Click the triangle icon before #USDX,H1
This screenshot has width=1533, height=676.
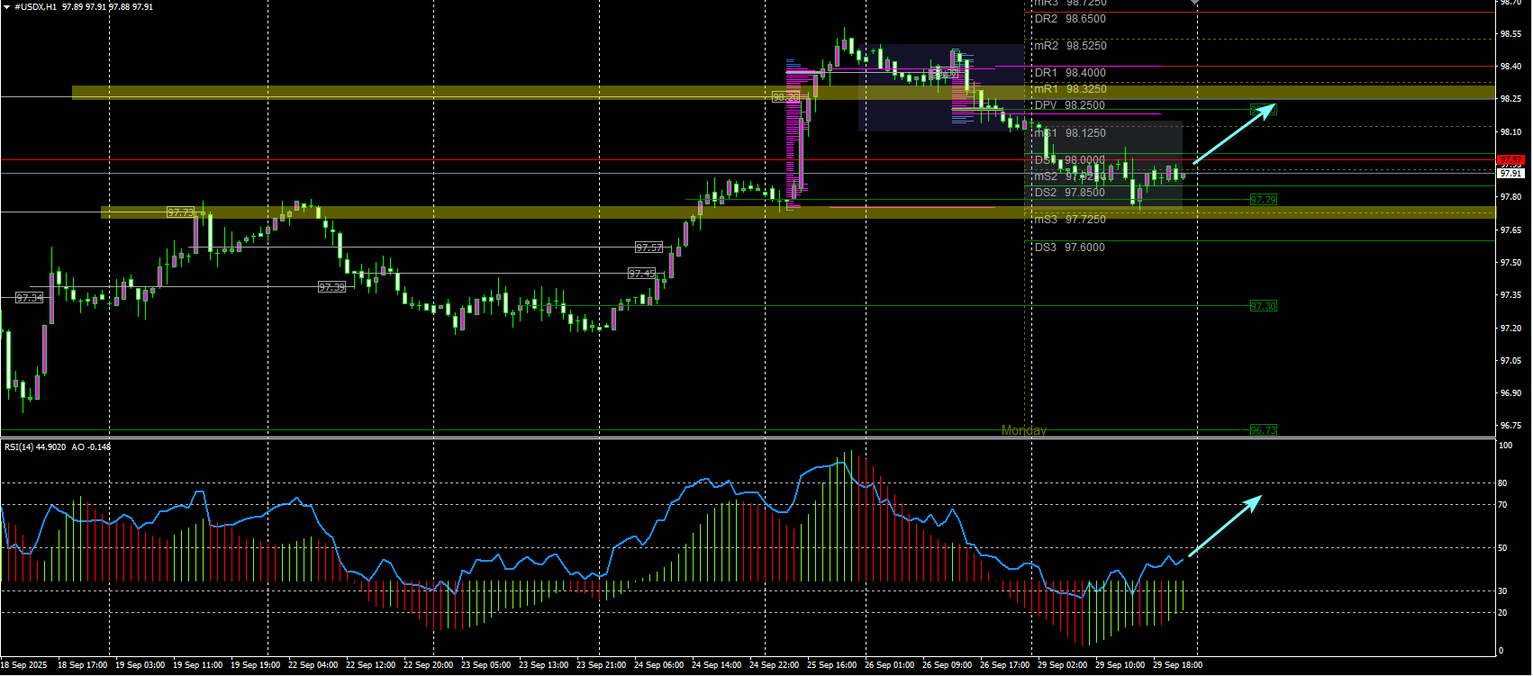pos(8,6)
